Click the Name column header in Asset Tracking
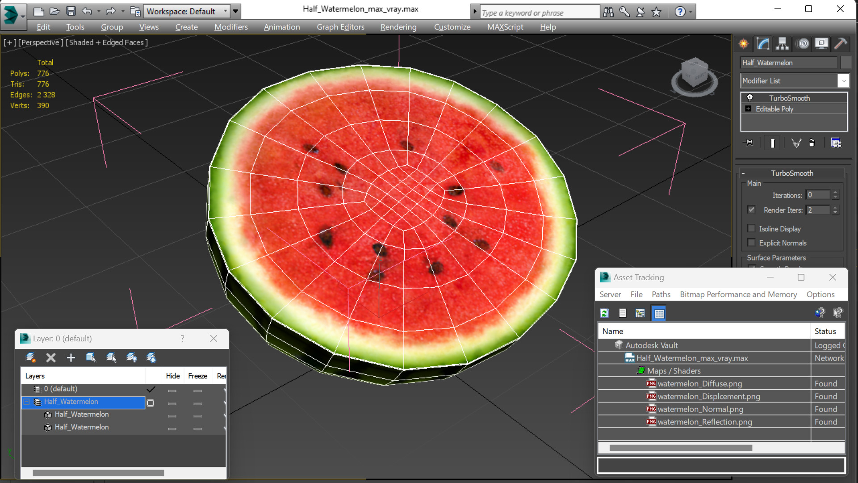 coord(704,332)
